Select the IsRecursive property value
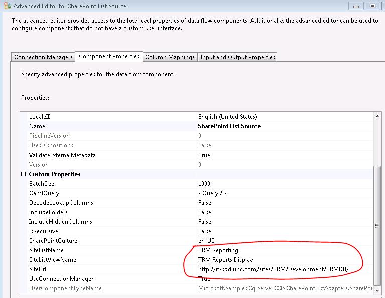 205,231
